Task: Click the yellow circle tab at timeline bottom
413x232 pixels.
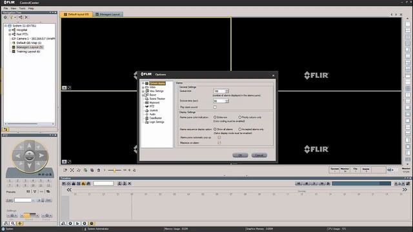Action: pyautogui.click(x=92, y=224)
